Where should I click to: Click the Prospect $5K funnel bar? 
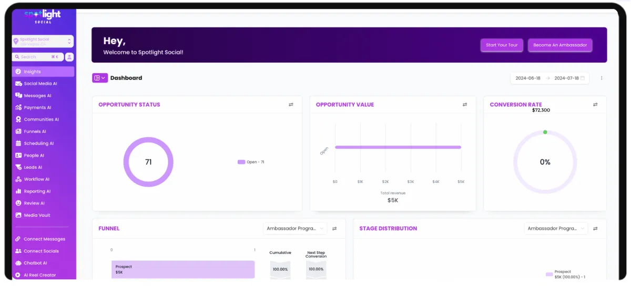(183, 270)
